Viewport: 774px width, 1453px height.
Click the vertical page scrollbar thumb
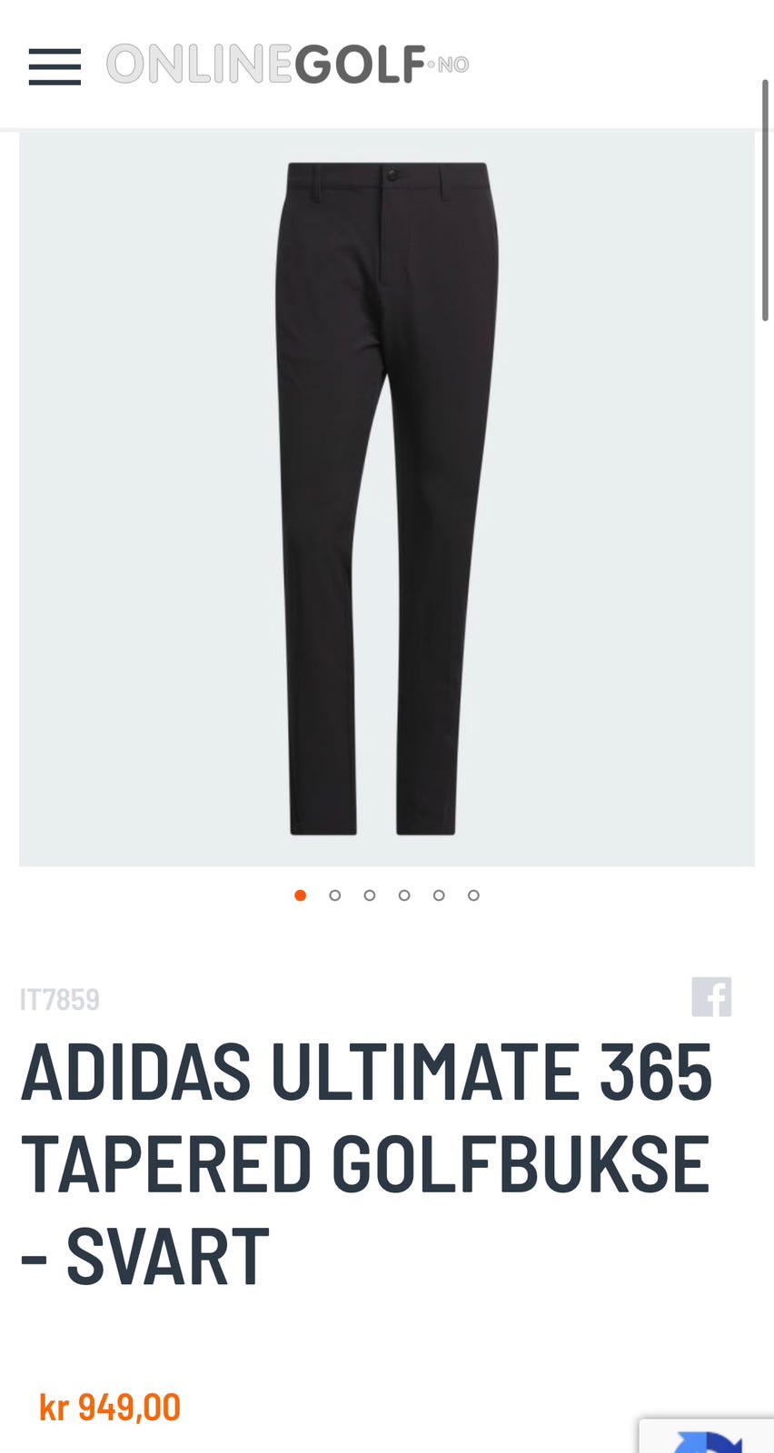[x=765, y=200]
